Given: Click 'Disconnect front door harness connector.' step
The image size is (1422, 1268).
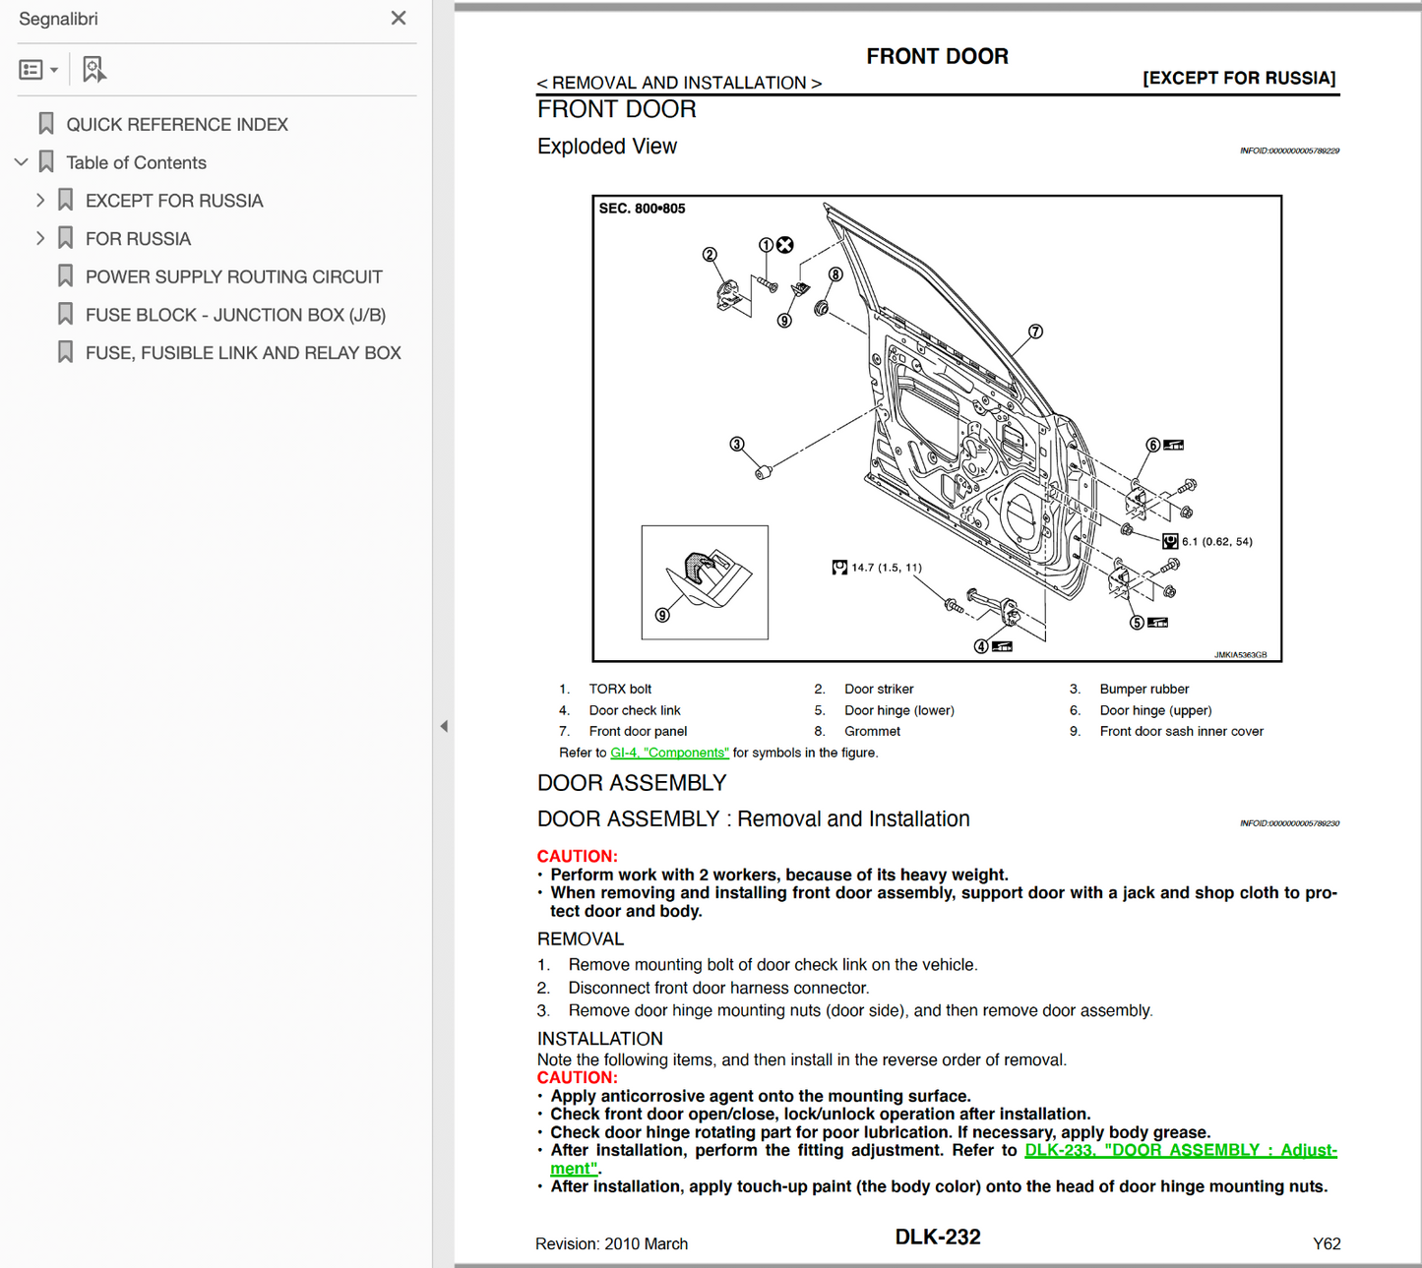Looking at the screenshot, I should tap(718, 988).
